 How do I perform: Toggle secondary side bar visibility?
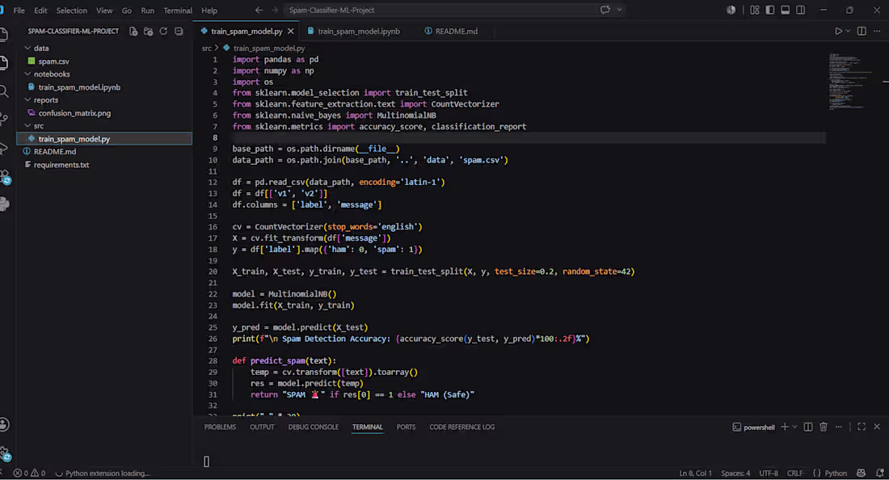[801, 11]
